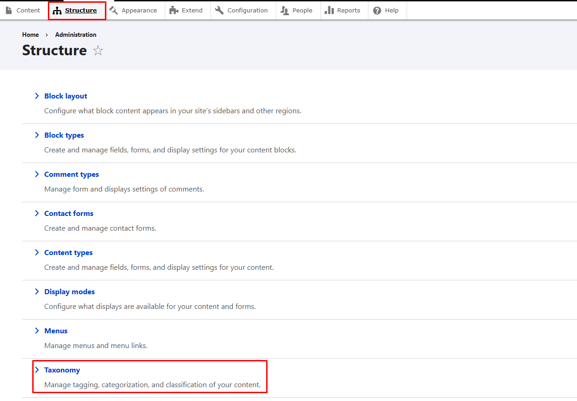Open the Content types link
This screenshot has height=401, width=577.
pyautogui.click(x=68, y=252)
